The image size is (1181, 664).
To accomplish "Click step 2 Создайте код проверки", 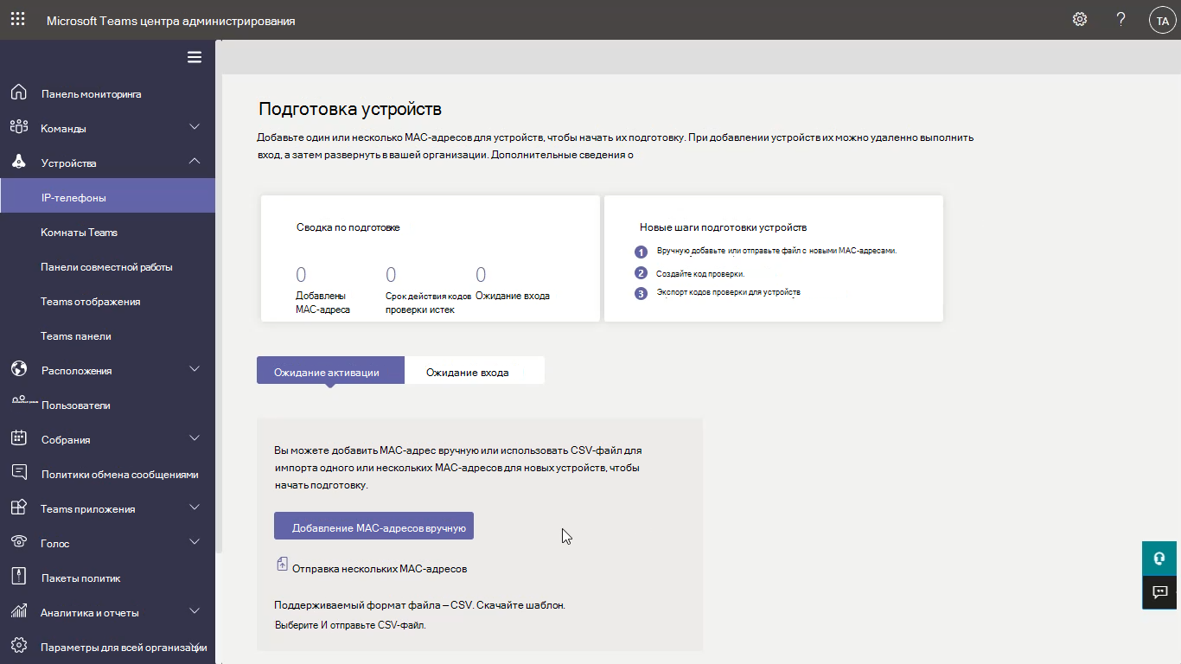I will click(x=700, y=273).
